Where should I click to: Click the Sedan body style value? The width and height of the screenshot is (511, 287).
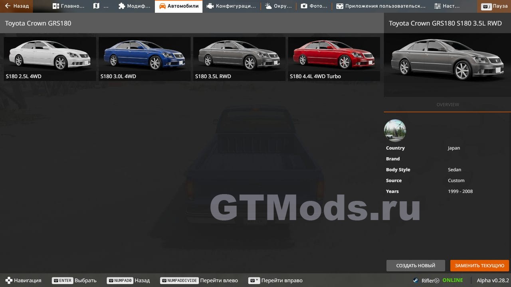click(454, 169)
